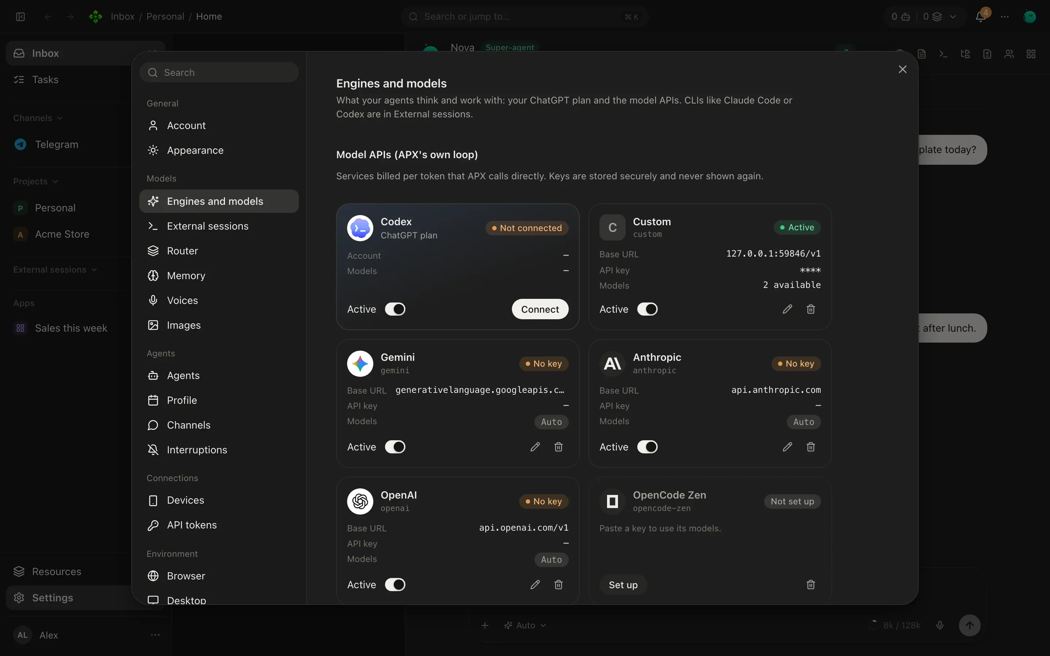
Task: Remove OpenCode Zen using trash icon
Action: pyautogui.click(x=810, y=585)
